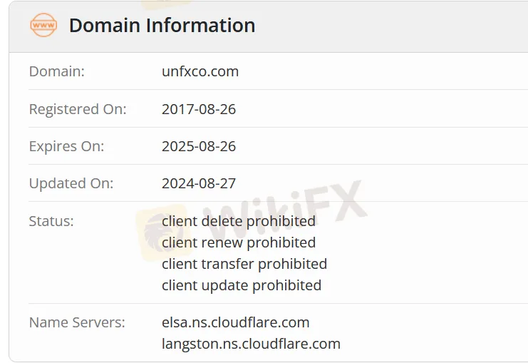Click client transfer prohibited status
This screenshot has height=363, width=528.
click(x=244, y=264)
